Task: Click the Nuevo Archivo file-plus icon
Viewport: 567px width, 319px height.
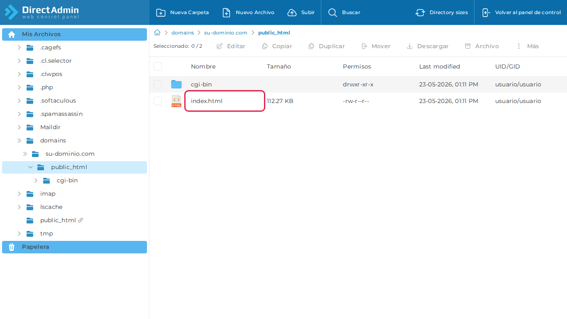Action: [x=226, y=12]
